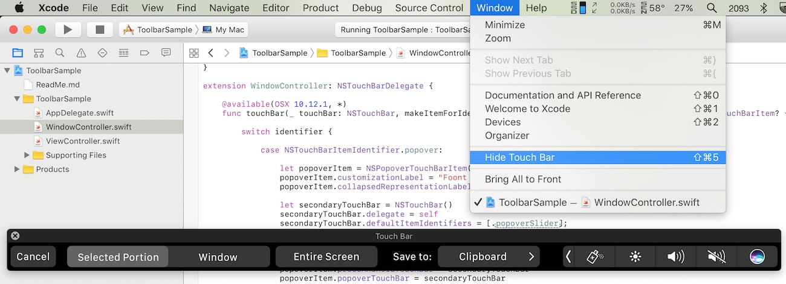Stop the running ToolbarSample app
This screenshot has height=284, width=786.
tap(100, 30)
